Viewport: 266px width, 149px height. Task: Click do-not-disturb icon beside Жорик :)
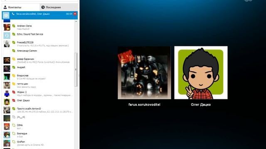click(14, 92)
